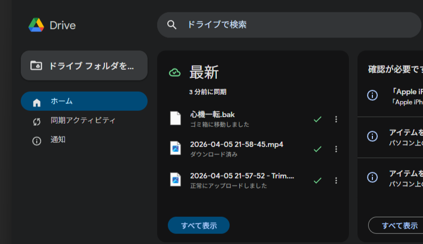Click the green cloud sync icon near 最新

tap(175, 72)
